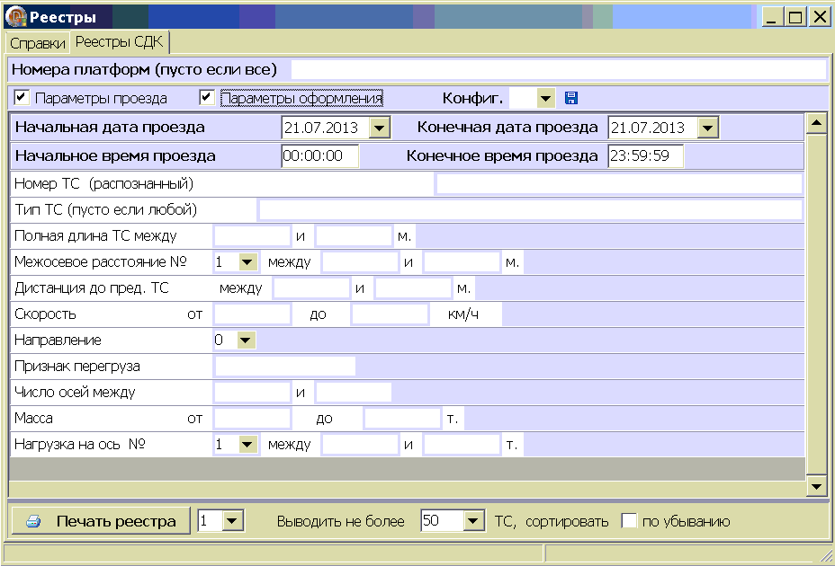Enable the по убыванию sort checkbox
The width and height of the screenshot is (835, 566).
(629, 521)
